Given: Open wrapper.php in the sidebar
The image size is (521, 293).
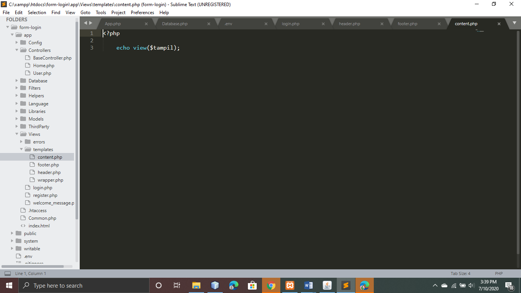Looking at the screenshot, I should [x=50, y=180].
